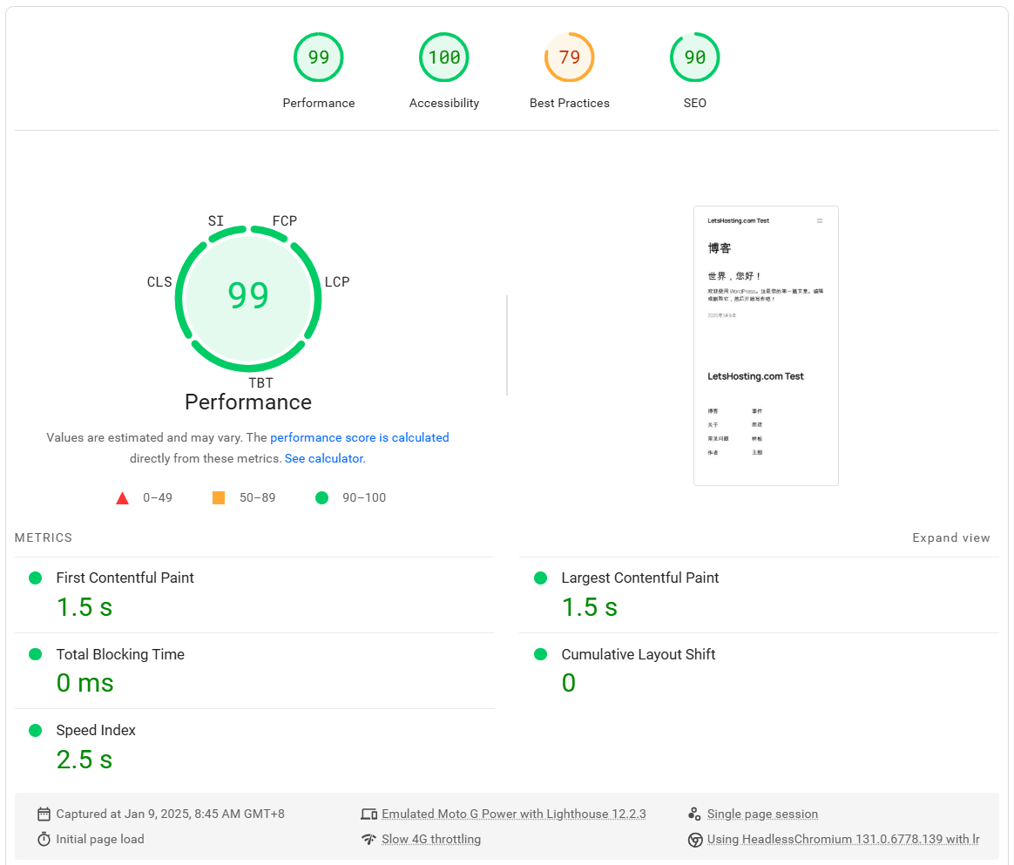Click First Contentful Paint green status dot
Screen dimensions: 1014x865
click(36, 578)
